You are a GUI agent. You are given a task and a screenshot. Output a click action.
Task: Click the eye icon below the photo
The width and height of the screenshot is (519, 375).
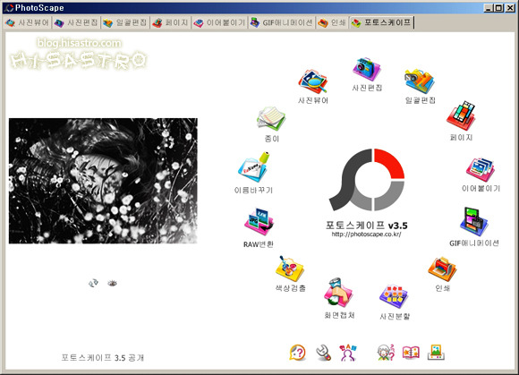112,284
